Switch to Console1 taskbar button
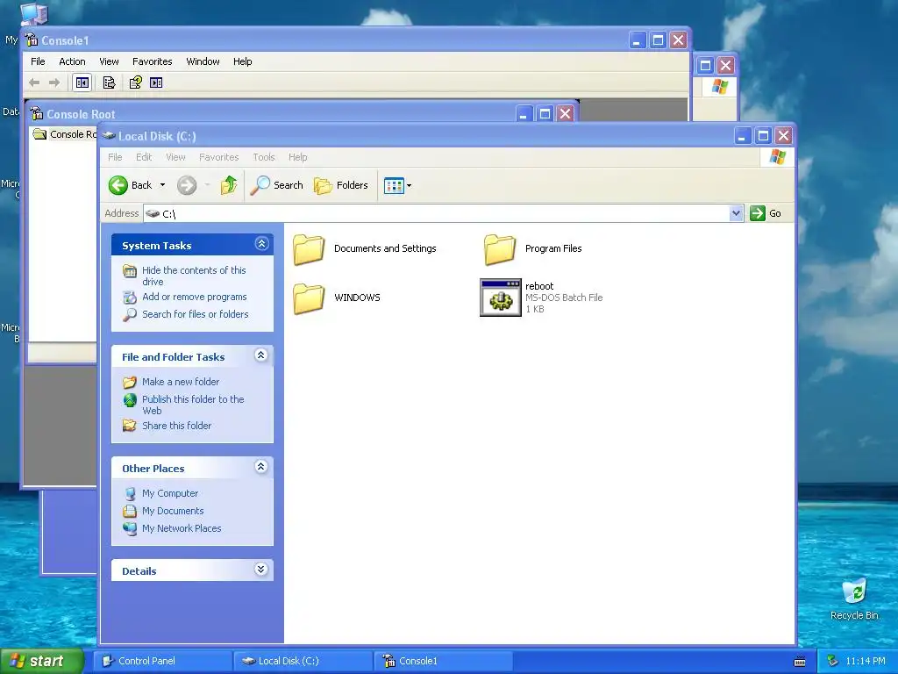 tap(443, 661)
